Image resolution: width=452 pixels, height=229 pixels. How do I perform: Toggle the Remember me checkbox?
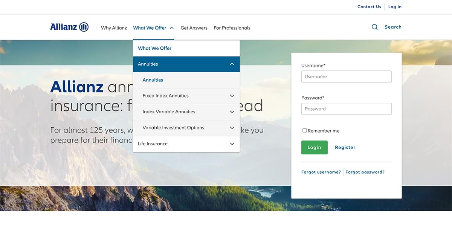305,130
